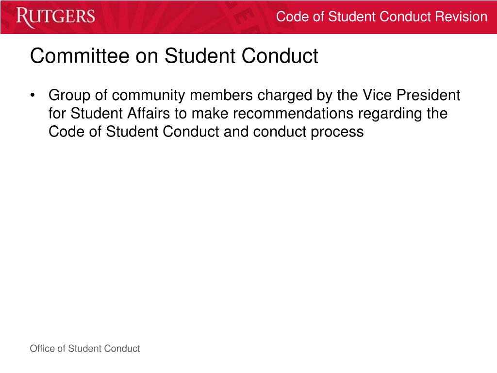Click the 'Office of Student Conduct' footer text
The height and width of the screenshot is (373, 497).
pyautogui.click(x=85, y=349)
